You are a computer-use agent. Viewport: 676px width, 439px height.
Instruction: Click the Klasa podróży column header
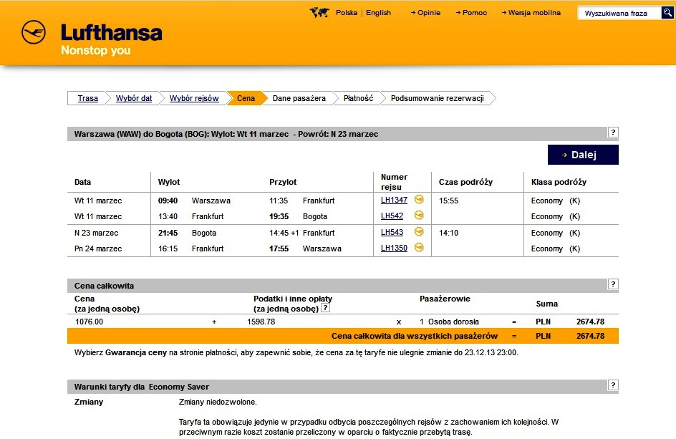pos(559,182)
